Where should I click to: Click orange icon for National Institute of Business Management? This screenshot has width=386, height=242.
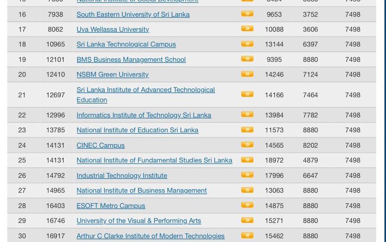click(247, 190)
